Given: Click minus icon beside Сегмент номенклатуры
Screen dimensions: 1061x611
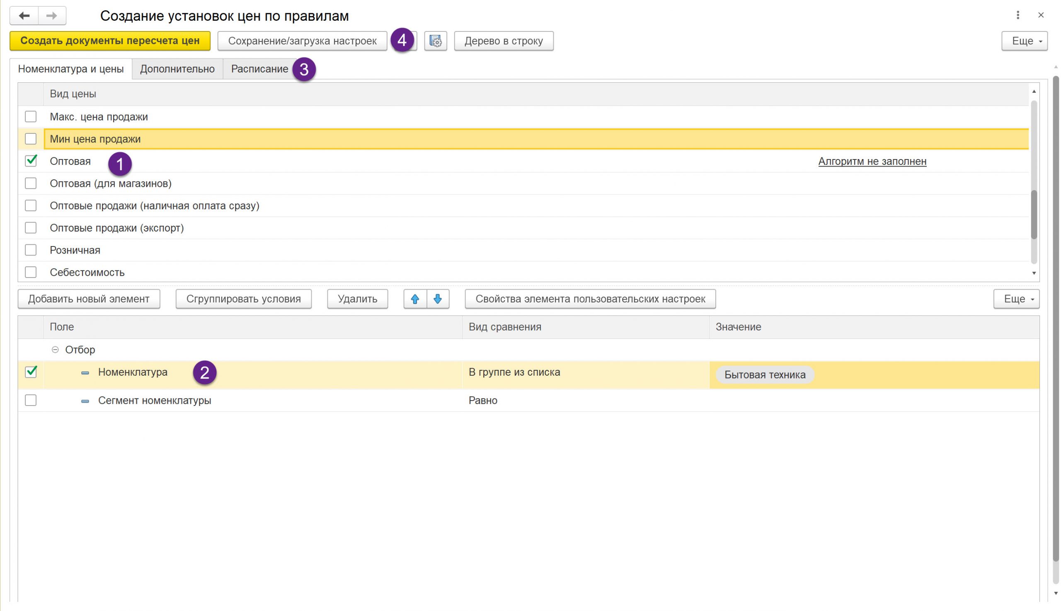Looking at the screenshot, I should 85,401.
